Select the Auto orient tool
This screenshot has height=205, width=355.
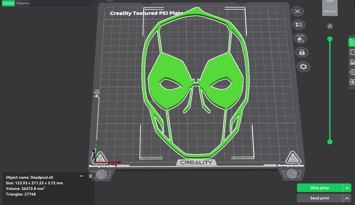pyautogui.click(x=300, y=38)
